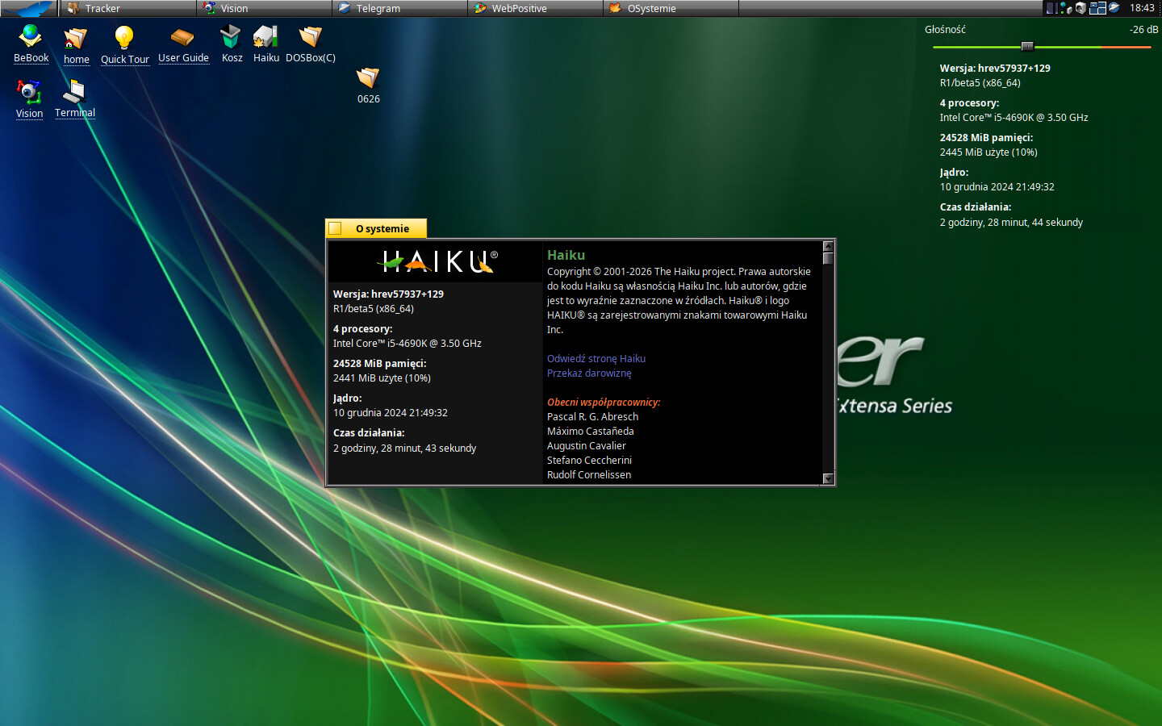Select the Kosz trash bin icon
1162x726 pixels.
tap(232, 37)
